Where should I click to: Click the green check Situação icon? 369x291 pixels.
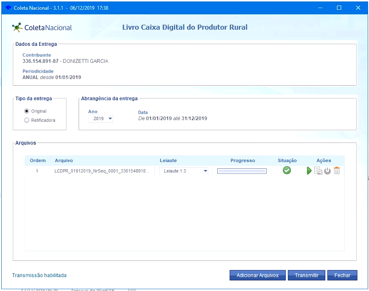[x=287, y=170]
